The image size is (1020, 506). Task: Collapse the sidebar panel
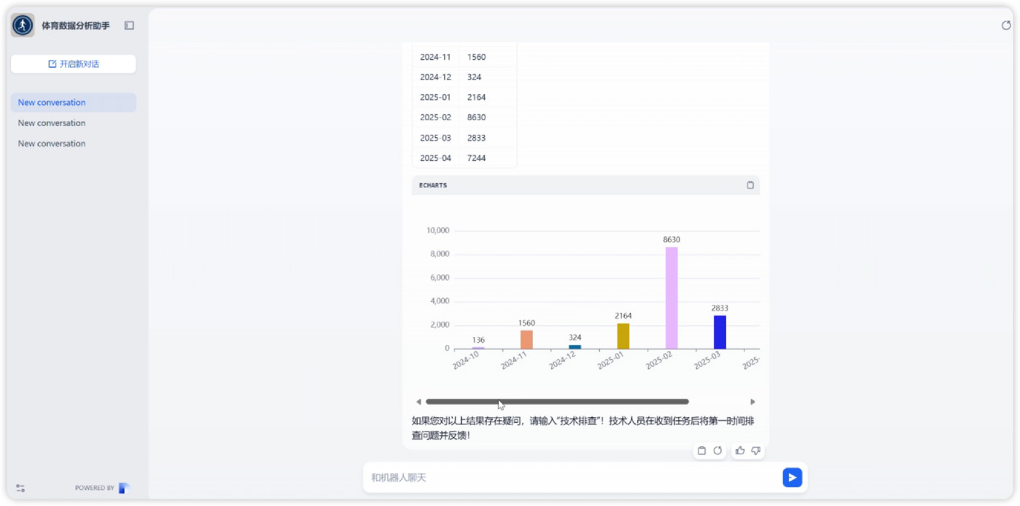point(129,24)
